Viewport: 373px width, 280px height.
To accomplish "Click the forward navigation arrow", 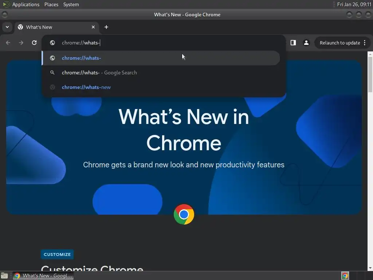I will (21, 43).
